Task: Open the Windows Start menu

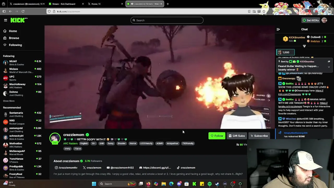Action: point(94,184)
